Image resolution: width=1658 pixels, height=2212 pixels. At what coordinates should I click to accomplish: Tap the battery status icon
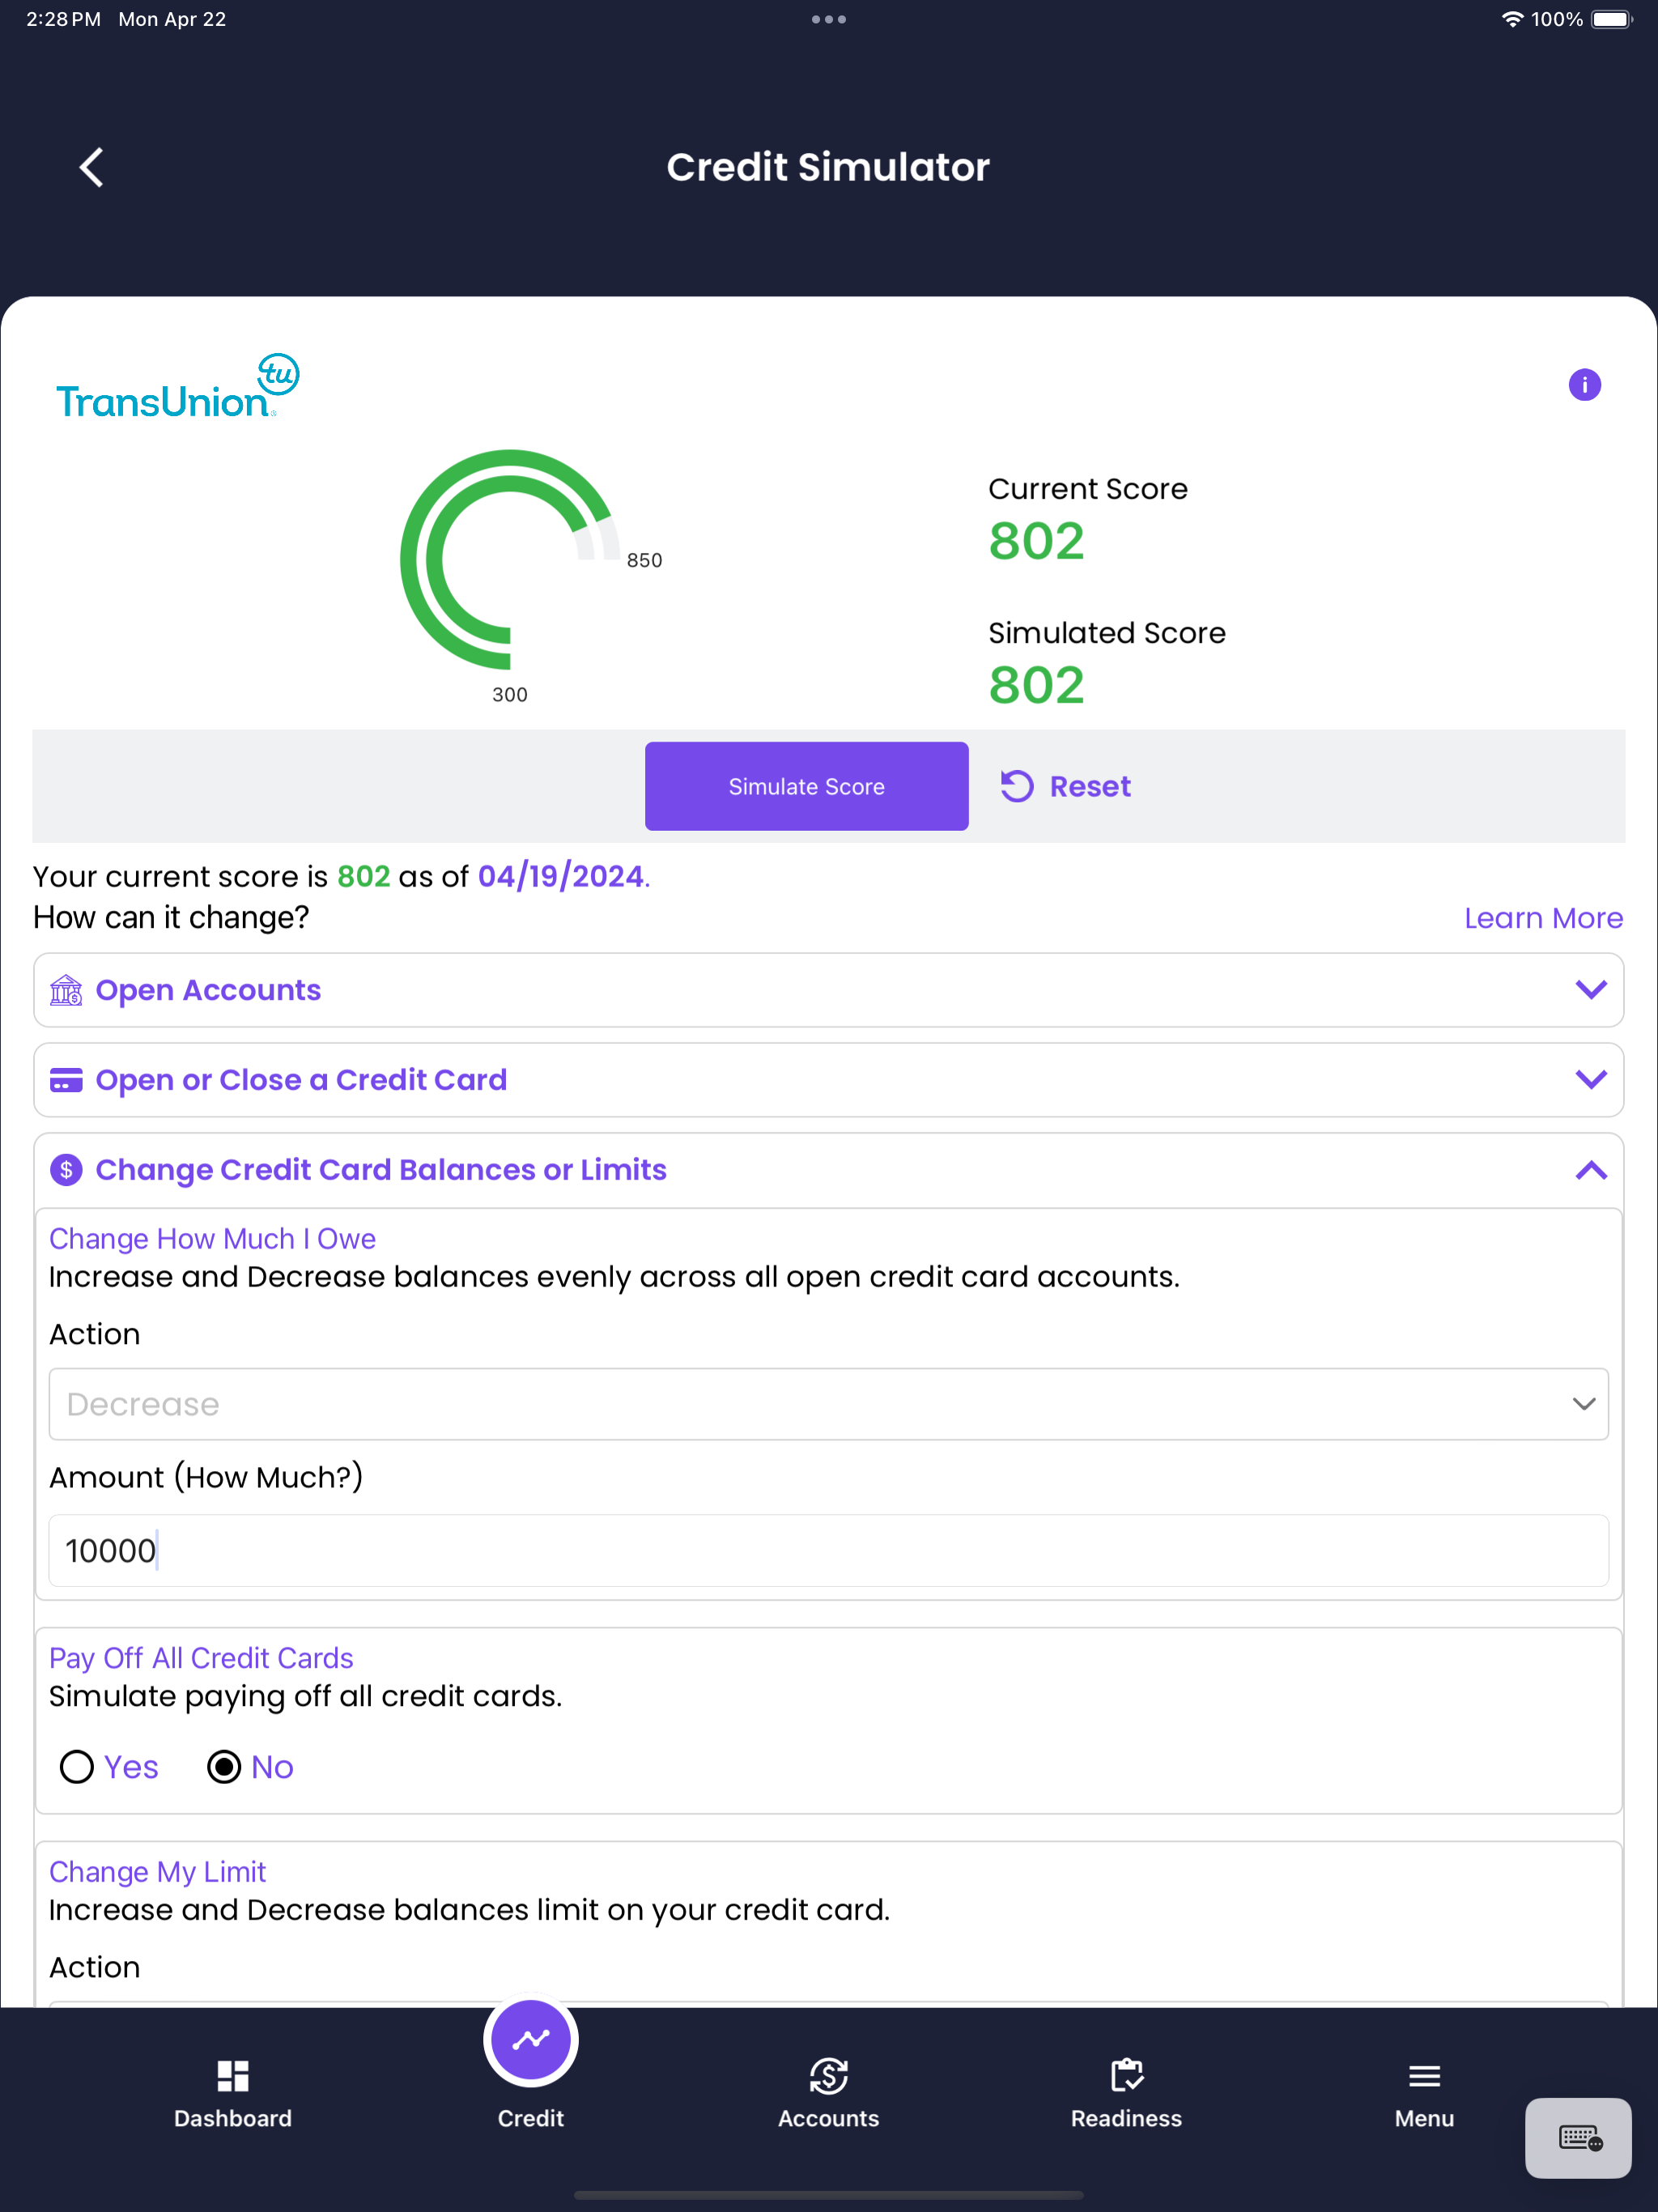(x=1611, y=19)
